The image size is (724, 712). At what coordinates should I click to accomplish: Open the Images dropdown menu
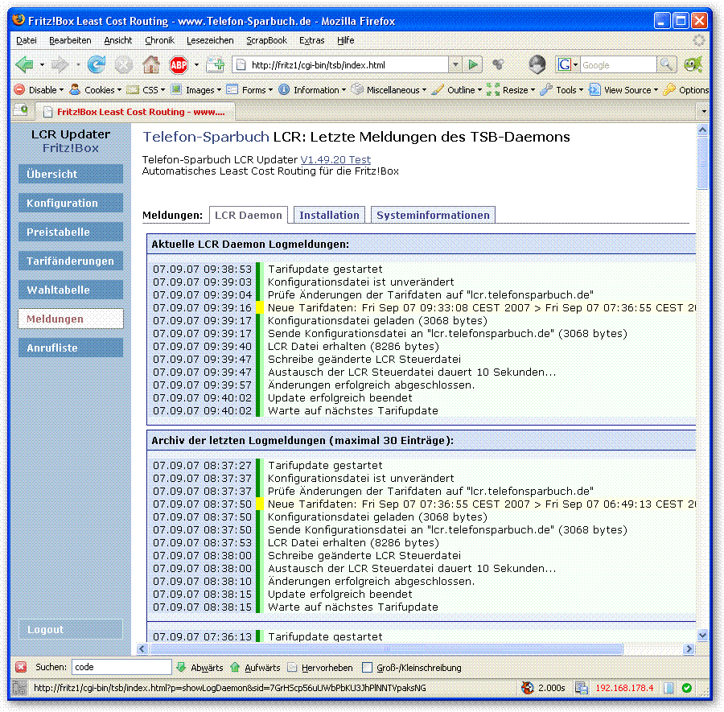tap(196, 90)
